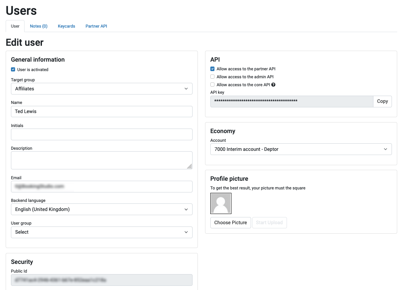Click inside the Name input field
Image resolution: width=401 pixels, height=290 pixels.
[x=101, y=112]
